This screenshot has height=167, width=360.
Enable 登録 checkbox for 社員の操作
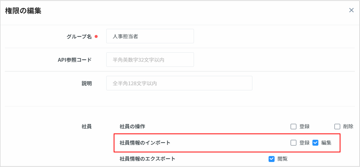coord(293,127)
